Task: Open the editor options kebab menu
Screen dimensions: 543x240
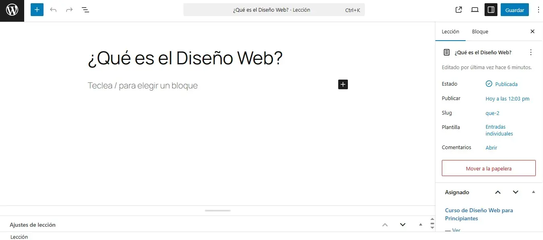Action: (539, 10)
